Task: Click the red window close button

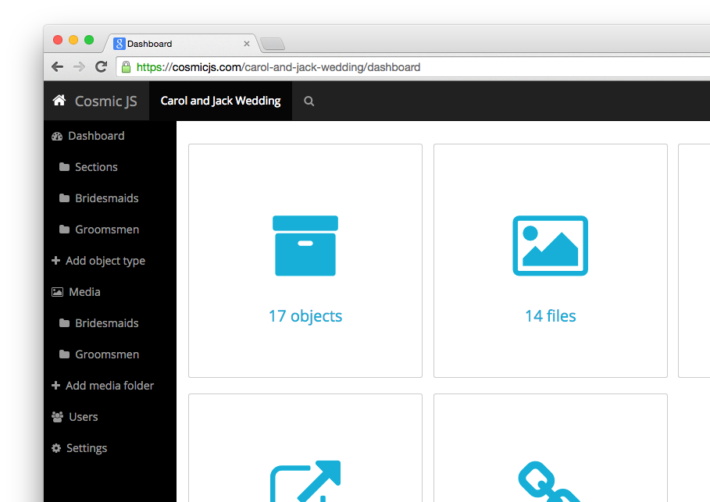Action: coord(58,40)
